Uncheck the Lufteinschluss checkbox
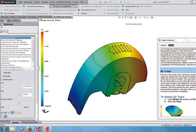This screenshot has height=132, width=196. 2,80
